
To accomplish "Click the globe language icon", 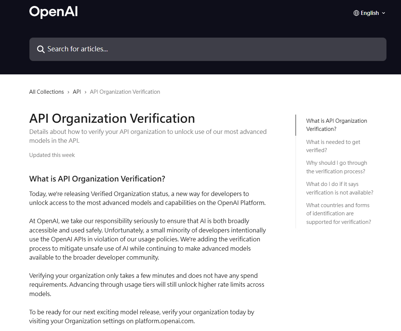I will (x=356, y=13).
